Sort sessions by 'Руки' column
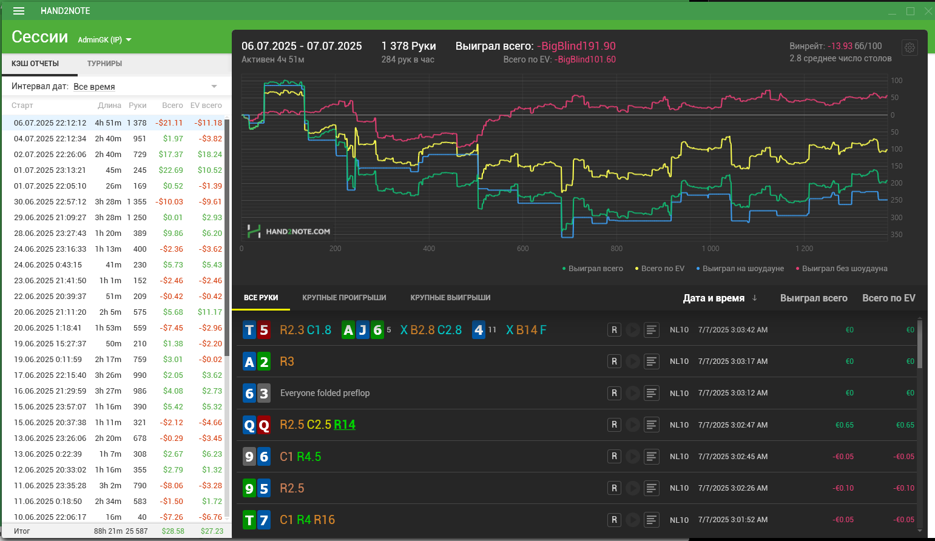Screen dimensions: 935x541 pos(138,105)
